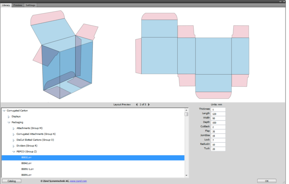Click the Thickness input field
The image size is (289, 184).
[218, 109]
